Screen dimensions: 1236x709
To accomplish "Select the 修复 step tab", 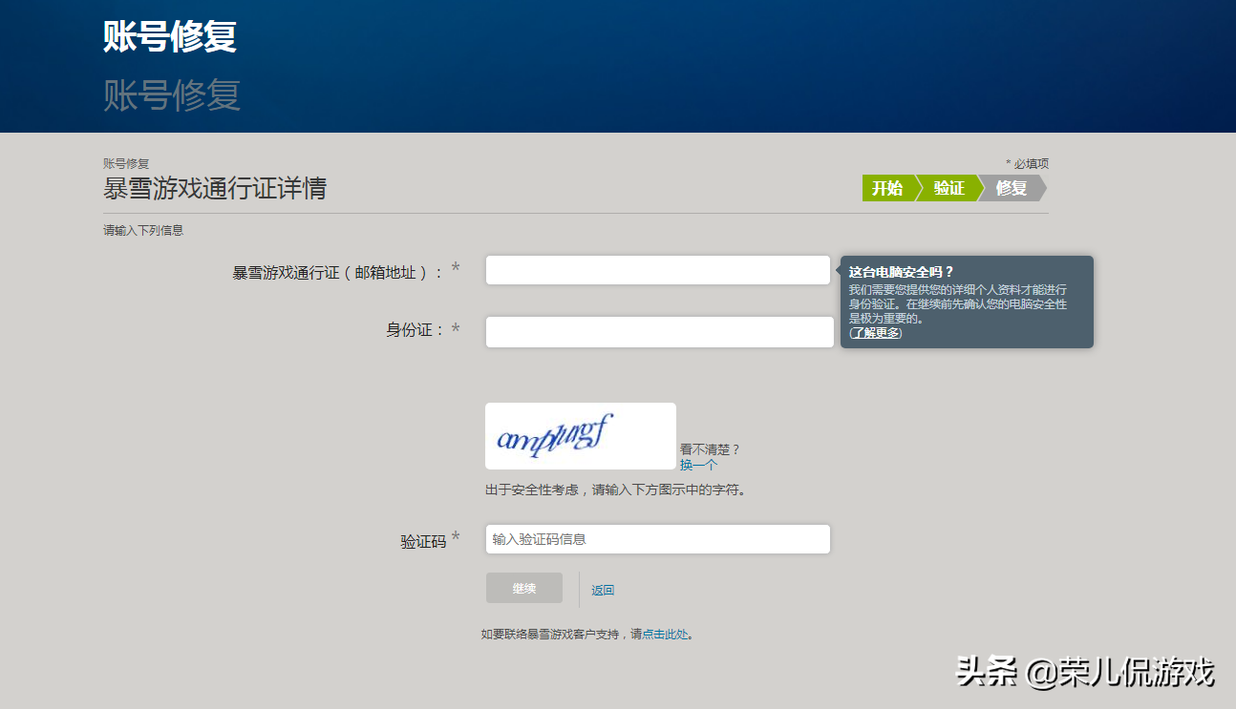I will [x=1012, y=188].
